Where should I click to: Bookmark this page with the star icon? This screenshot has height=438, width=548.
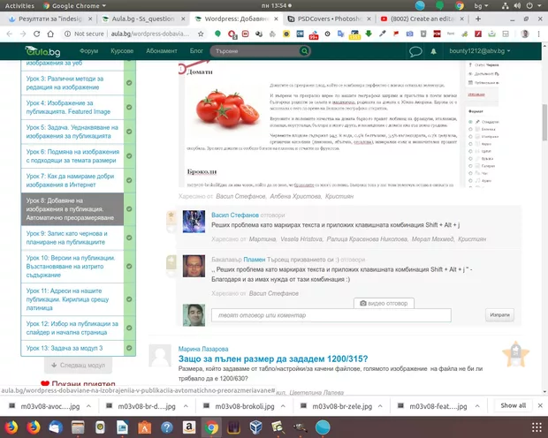201,34
